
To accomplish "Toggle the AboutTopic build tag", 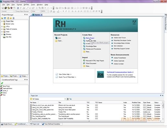I will [x=5, y=86].
